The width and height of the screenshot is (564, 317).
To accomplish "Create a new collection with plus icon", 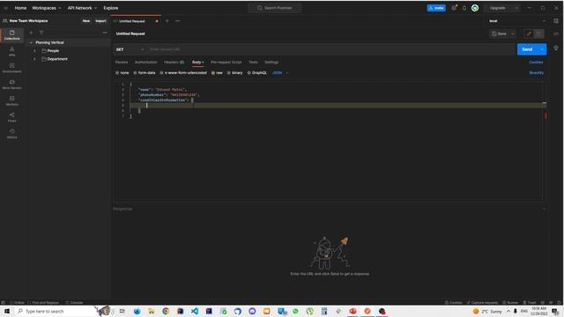I will pos(31,33).
